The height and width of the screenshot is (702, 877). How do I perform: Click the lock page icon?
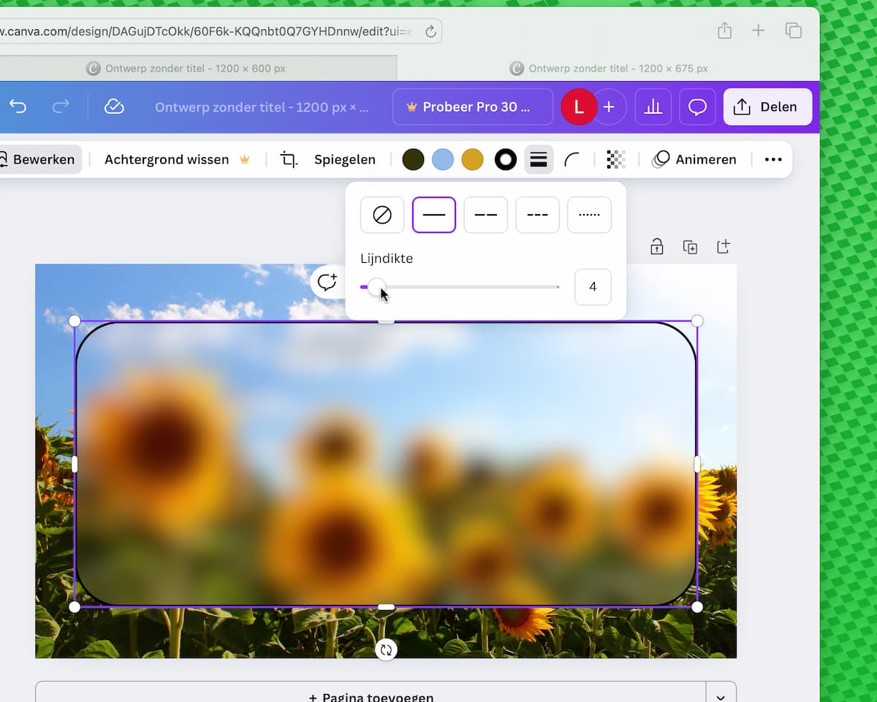tap(656, 247)
